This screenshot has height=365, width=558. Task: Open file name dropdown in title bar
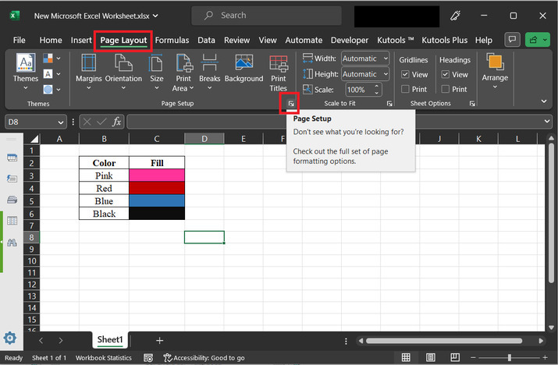[x=155, y=16]
